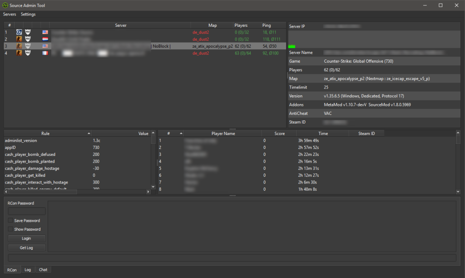Sort rules by the Rule column header

pyautogui.click(x=45, y=134)
